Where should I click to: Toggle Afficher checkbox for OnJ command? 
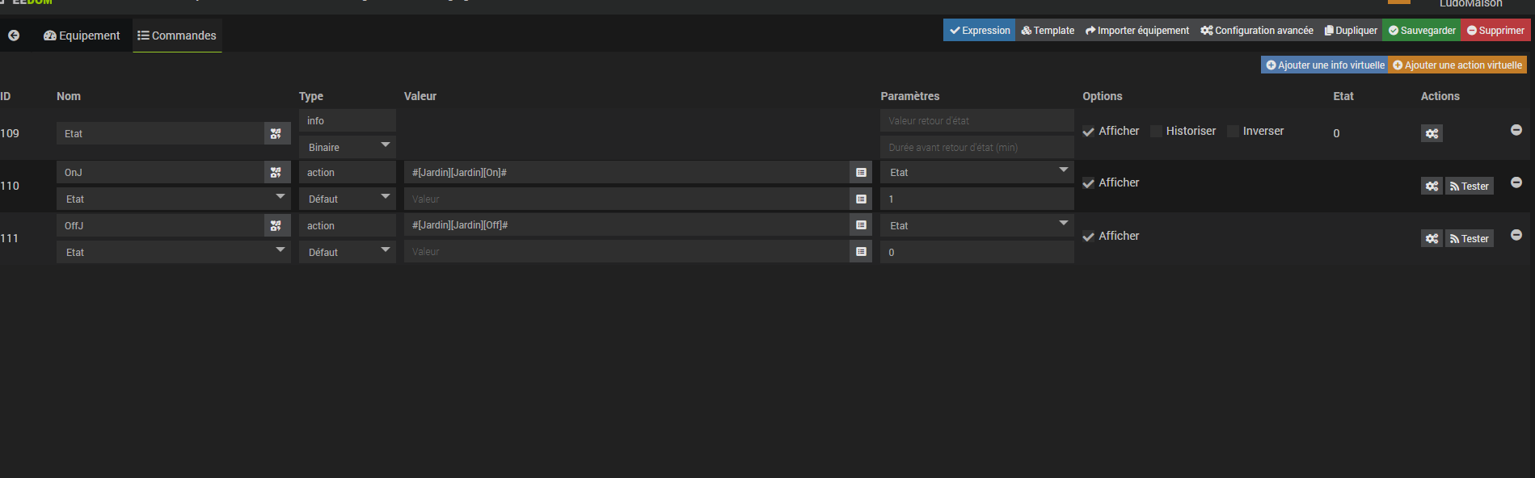pos(1089,183)
